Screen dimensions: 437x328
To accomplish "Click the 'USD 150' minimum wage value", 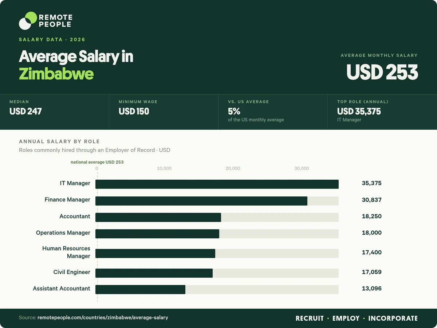I will 134,111.
